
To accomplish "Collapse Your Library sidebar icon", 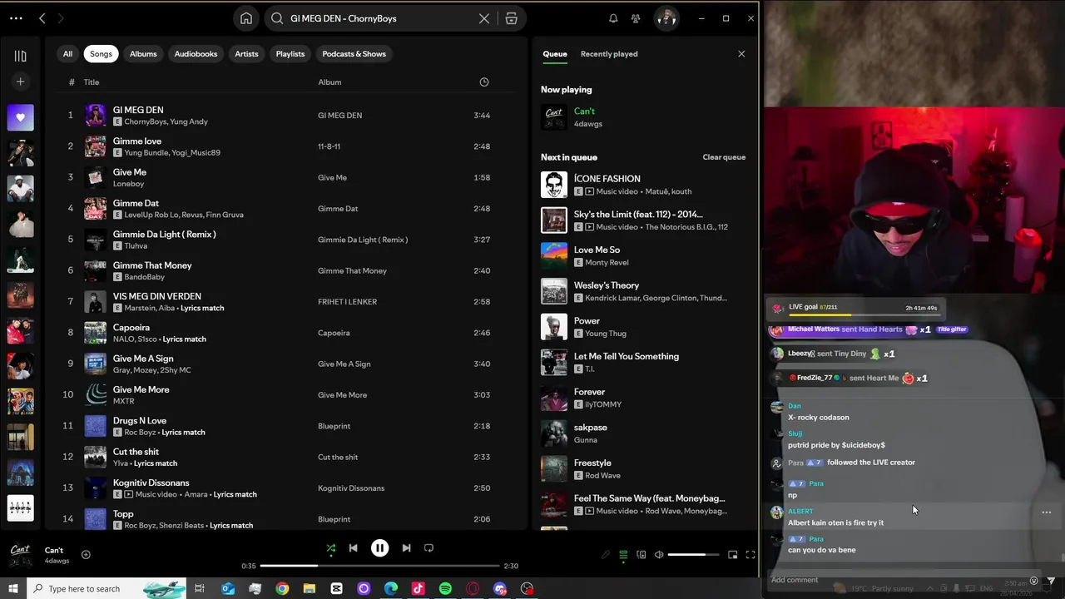I will click(x=21, y=56).
